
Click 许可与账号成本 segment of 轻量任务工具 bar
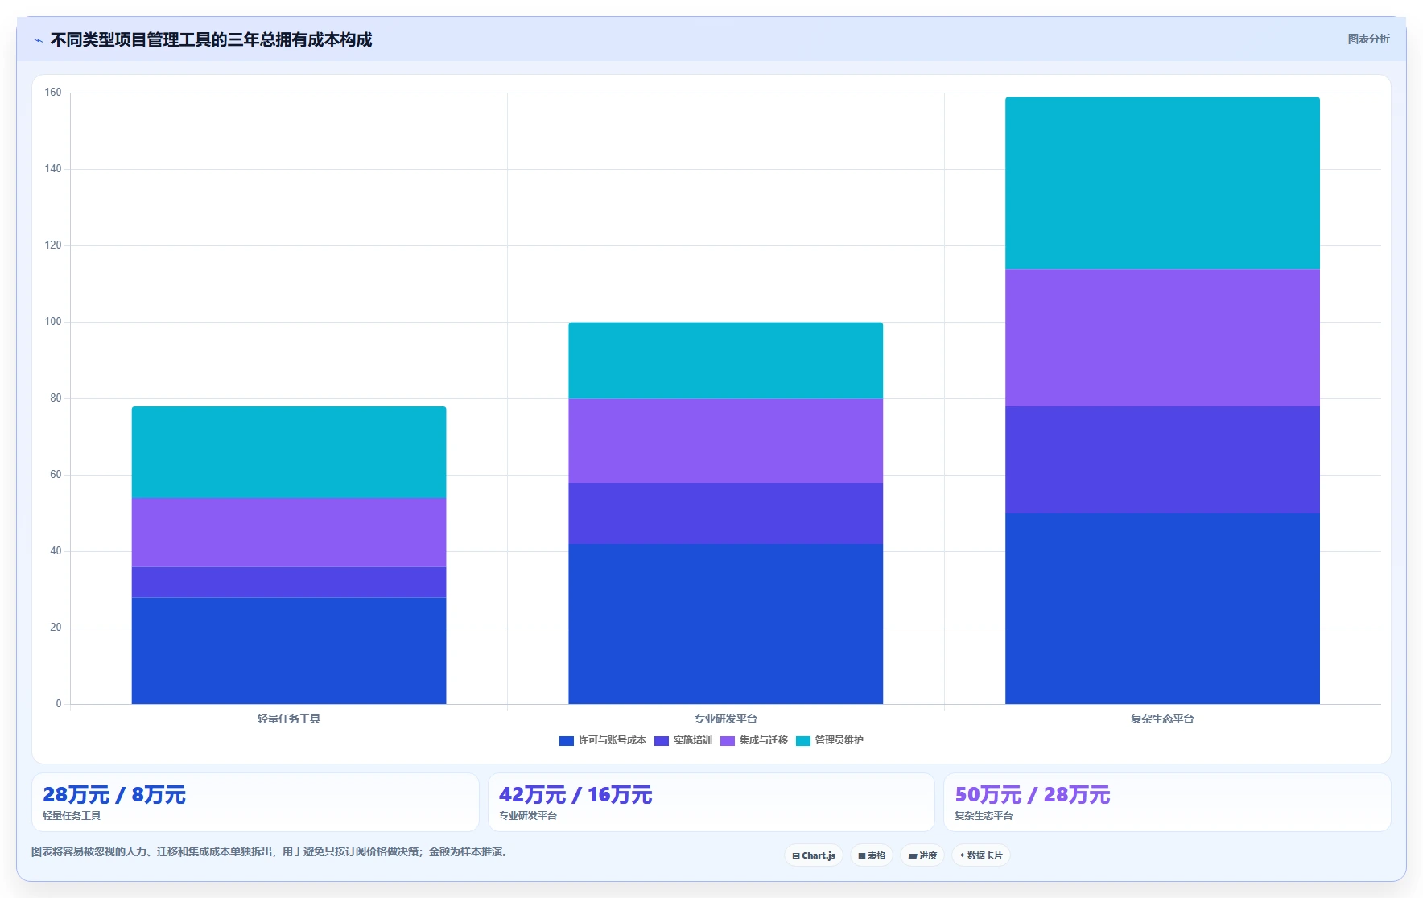[289, 651]
